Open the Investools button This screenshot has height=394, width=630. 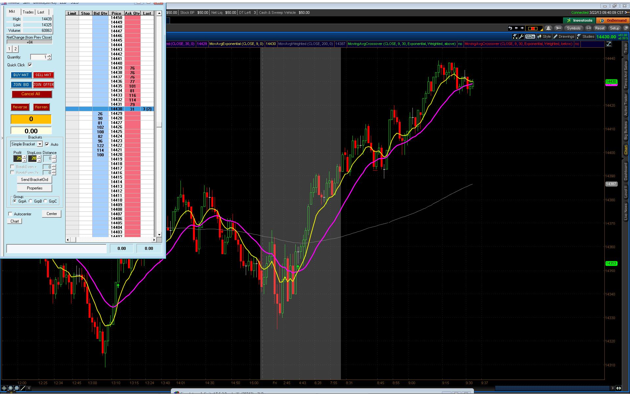point(579,20)
